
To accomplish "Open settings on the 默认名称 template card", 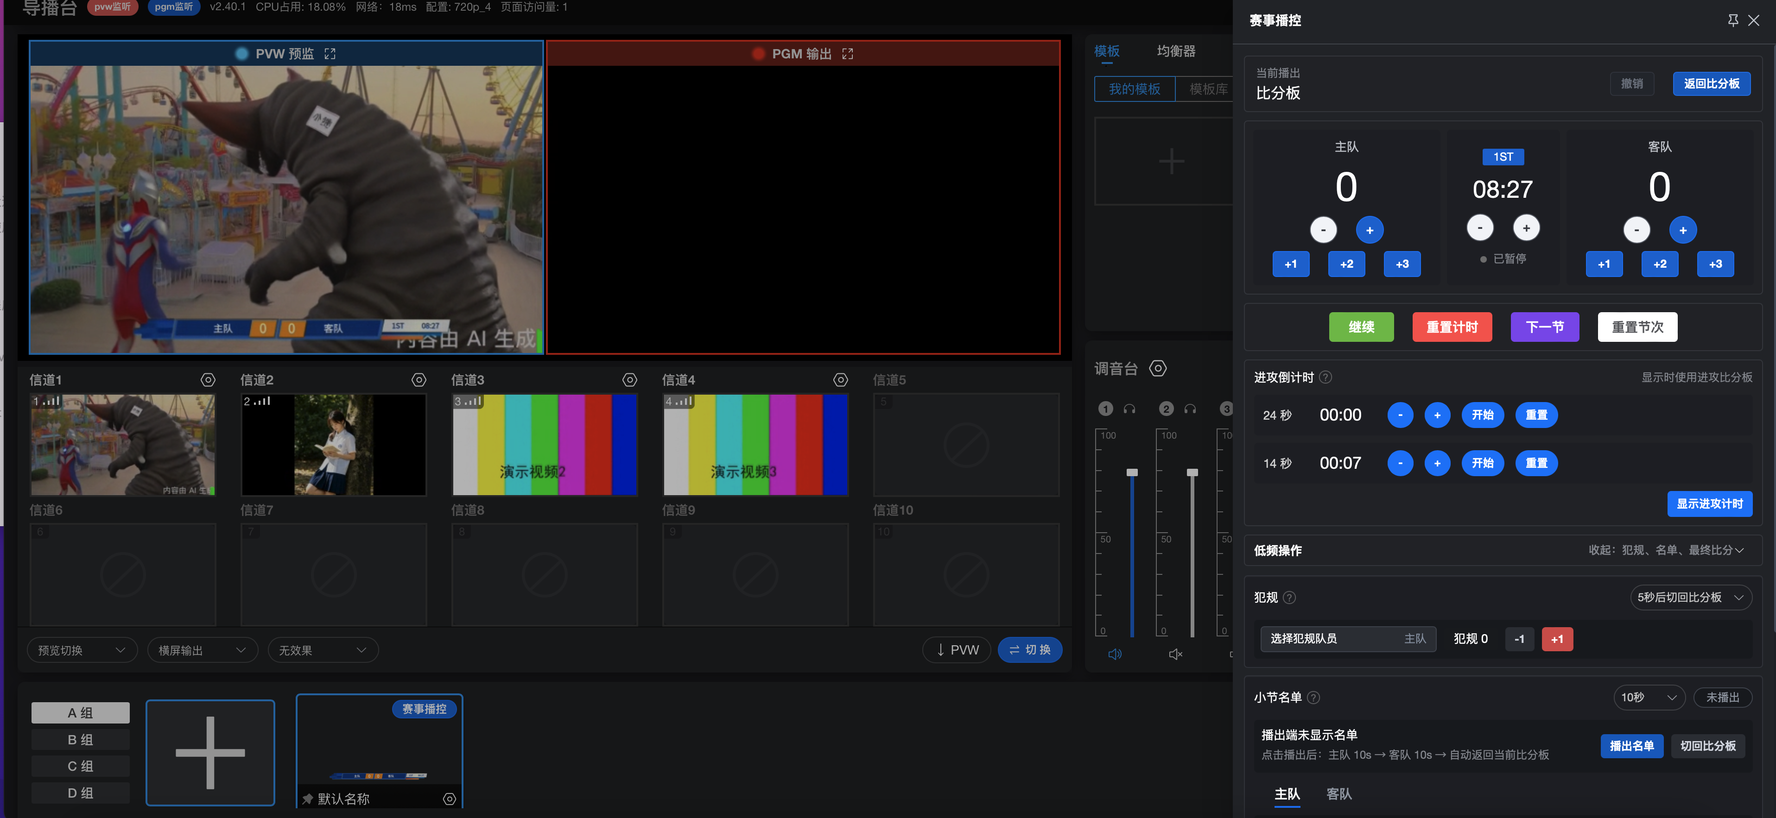I will [450, 799].
